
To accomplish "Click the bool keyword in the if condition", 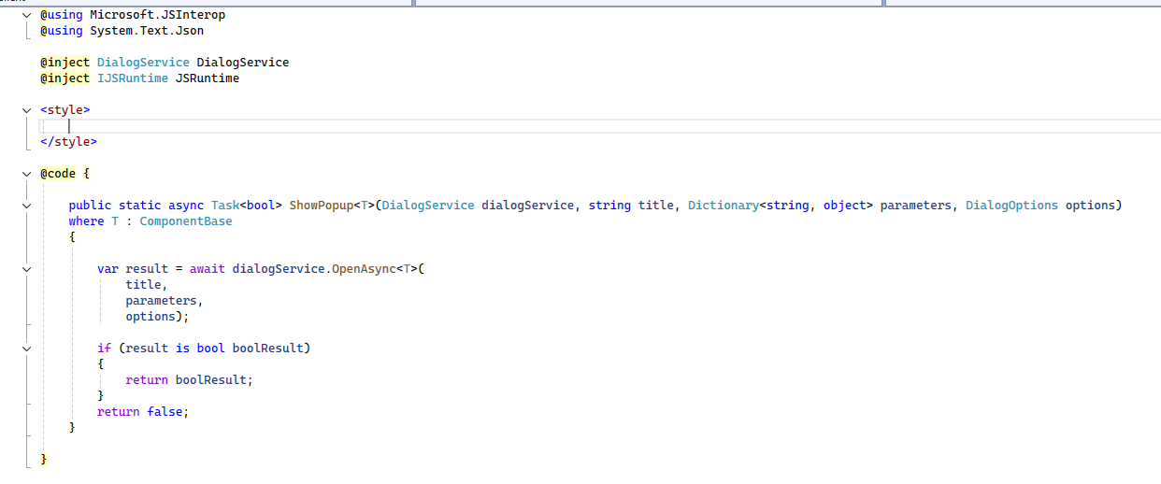I will point(211,349).
